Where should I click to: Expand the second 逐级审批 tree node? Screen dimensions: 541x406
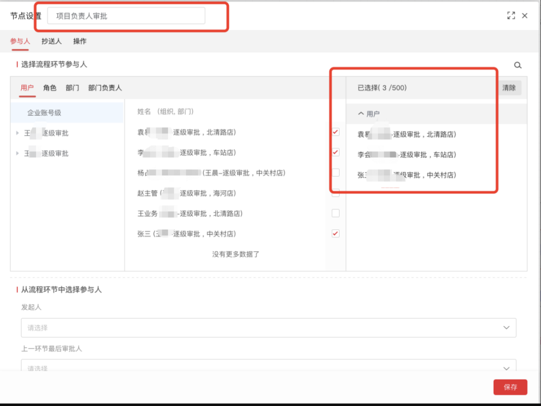point(17,153)
